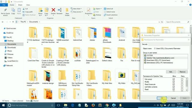Expand This PC breadcrumb chevron
The width and height of the screenshot is (192, 108).
pyautogui.click(x=28, y=22)
